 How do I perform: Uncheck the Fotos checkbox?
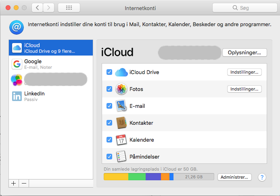click(x=109, y=89)
